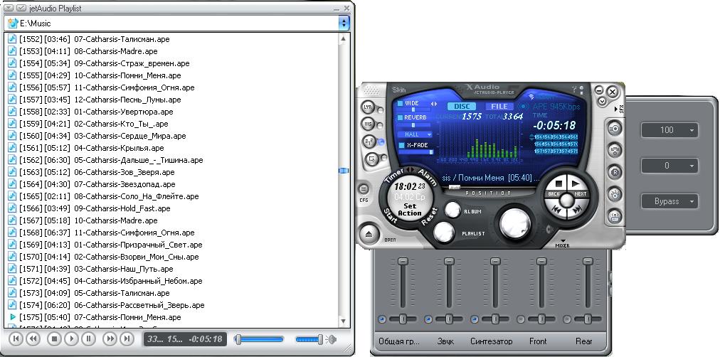Open the Skin menu on player

399,90
